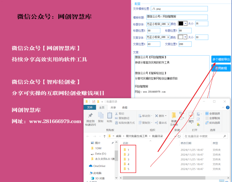Viewport: 232px width, 182px height.
Task: Click the 固定到快速访问 pin icon
Action: [91, 116]
